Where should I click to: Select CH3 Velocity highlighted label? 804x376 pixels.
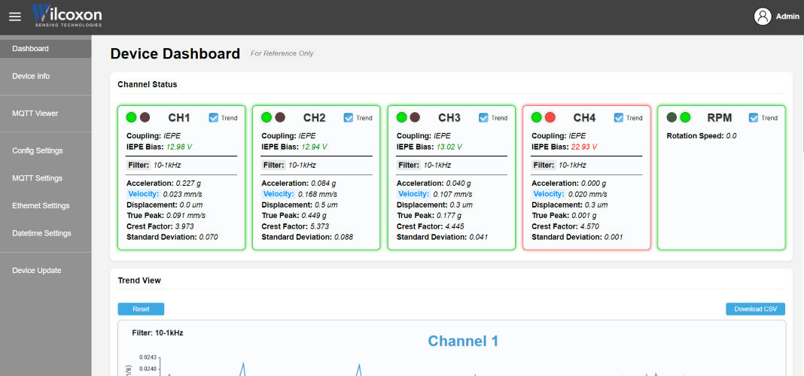click(414, 194)
